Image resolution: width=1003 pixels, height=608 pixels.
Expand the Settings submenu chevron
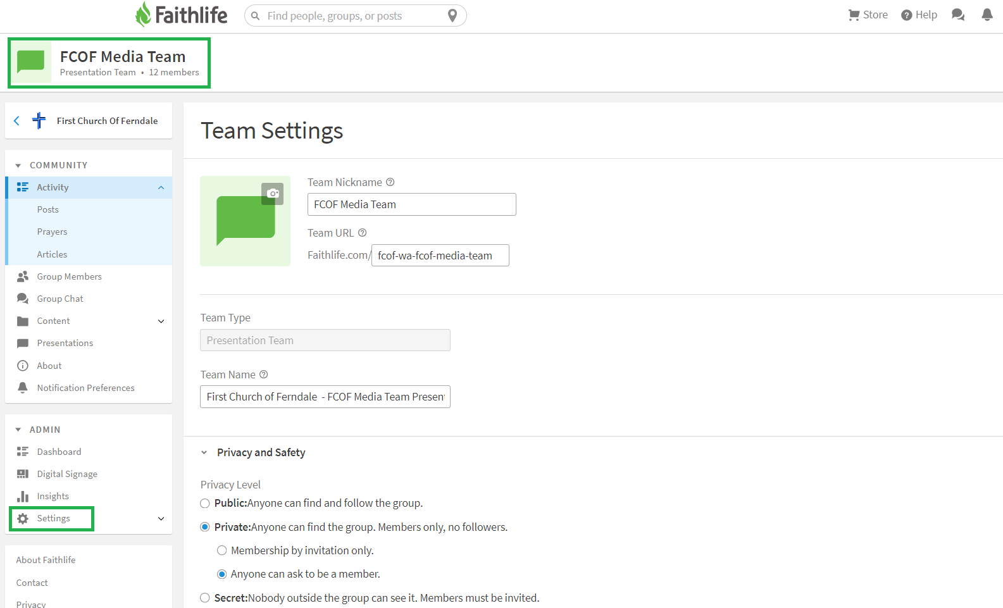[161, 519]
